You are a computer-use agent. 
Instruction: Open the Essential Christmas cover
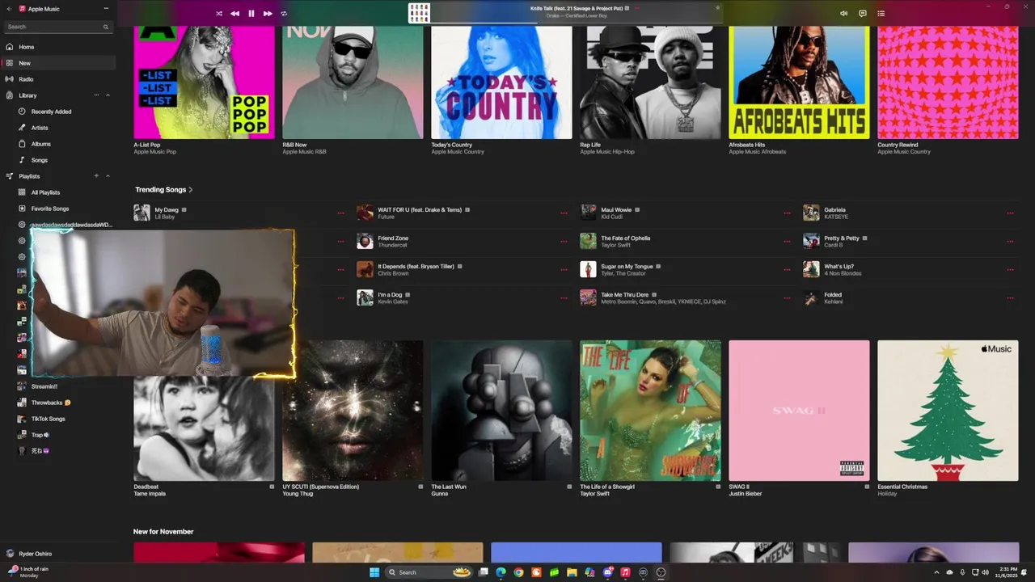(x=948, y=411)
